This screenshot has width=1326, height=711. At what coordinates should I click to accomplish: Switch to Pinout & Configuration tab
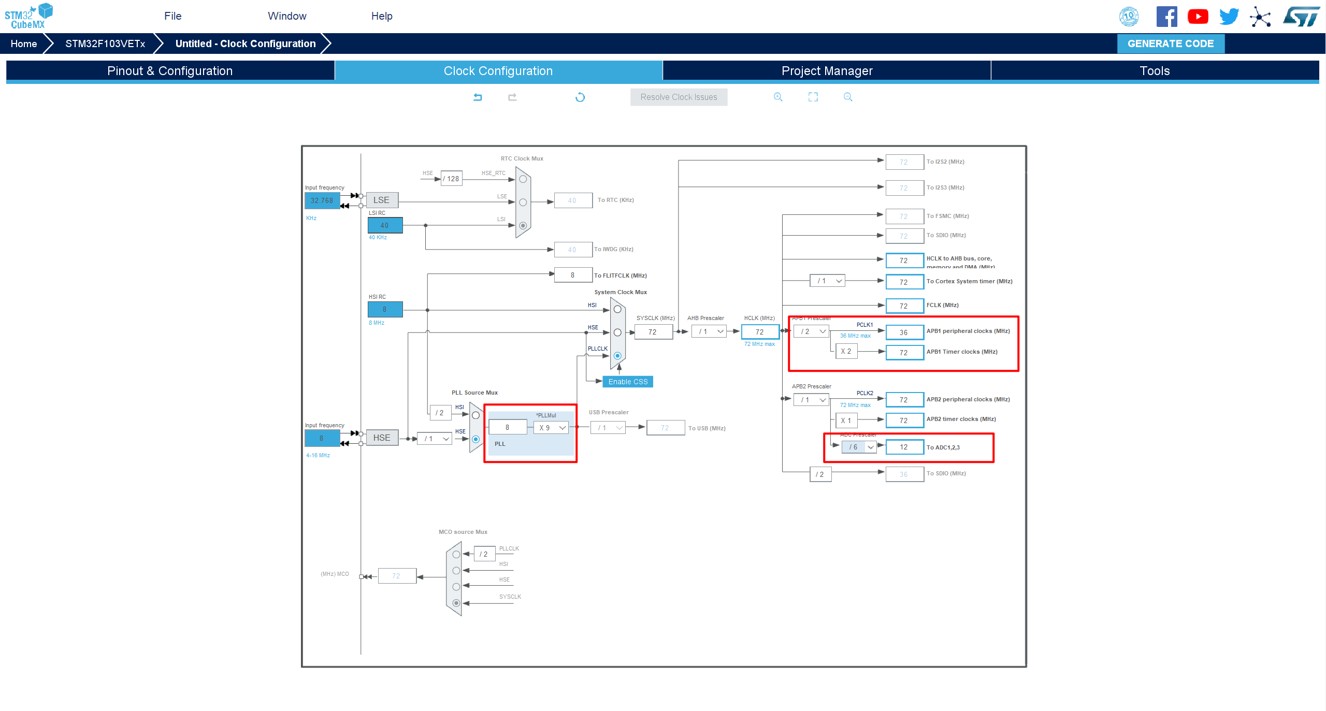click(x=170, y=71)
